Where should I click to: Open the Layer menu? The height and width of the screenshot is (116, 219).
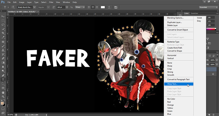29,2
